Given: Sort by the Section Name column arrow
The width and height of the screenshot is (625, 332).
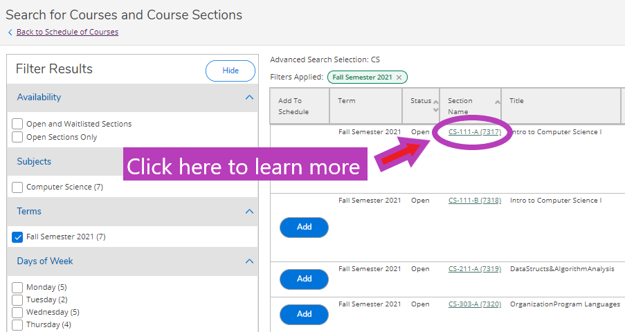Looking at the screenshot, I should coord(498,102).
